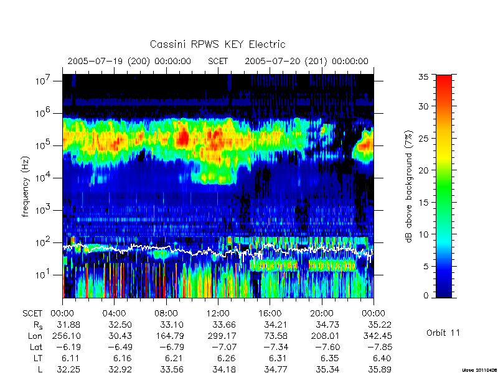Image resolution: width=498 pixels, height=373 pixels.
Task: Click the color bar gradient scale
Action: (x=444, y=186)
